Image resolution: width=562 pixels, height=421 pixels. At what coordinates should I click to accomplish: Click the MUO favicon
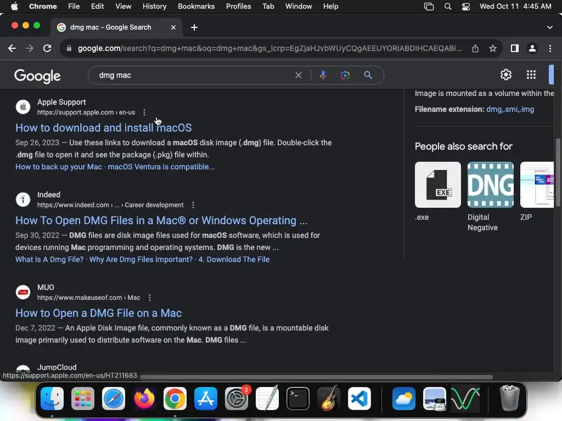23,292
